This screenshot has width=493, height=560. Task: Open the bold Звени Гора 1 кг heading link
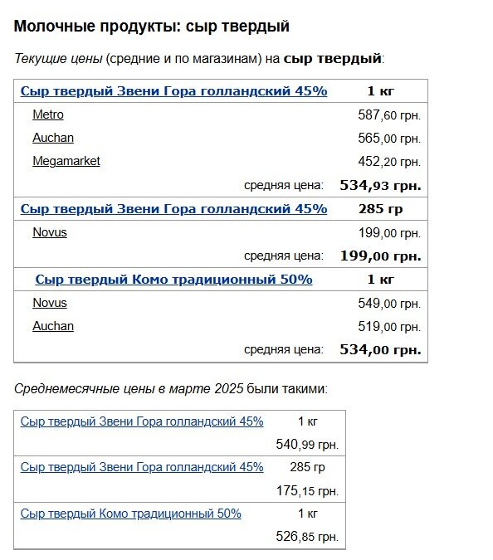point(173,91)
